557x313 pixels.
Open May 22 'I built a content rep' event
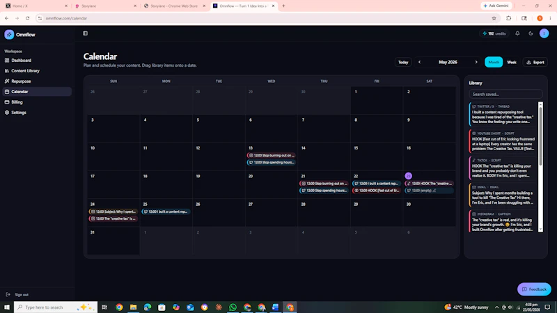pos(377,184)
